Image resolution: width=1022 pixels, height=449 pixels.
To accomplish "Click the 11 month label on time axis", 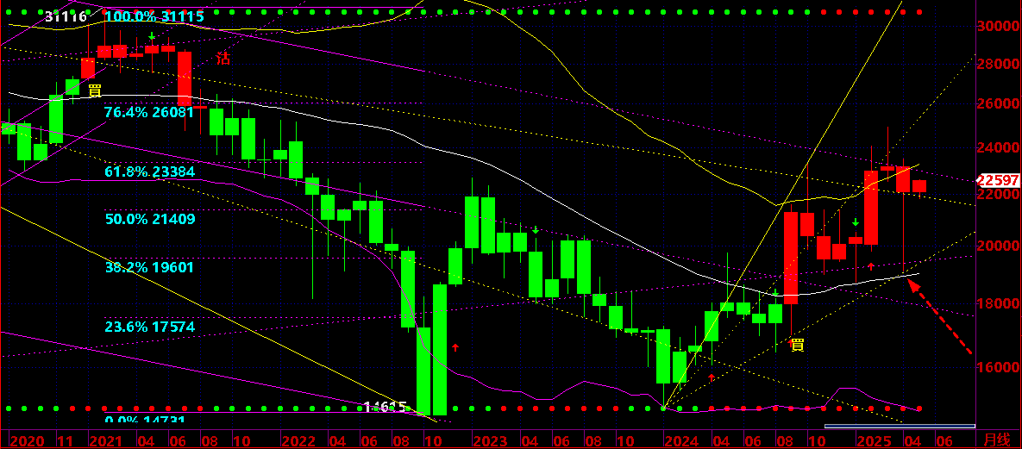I will [65, 440].
